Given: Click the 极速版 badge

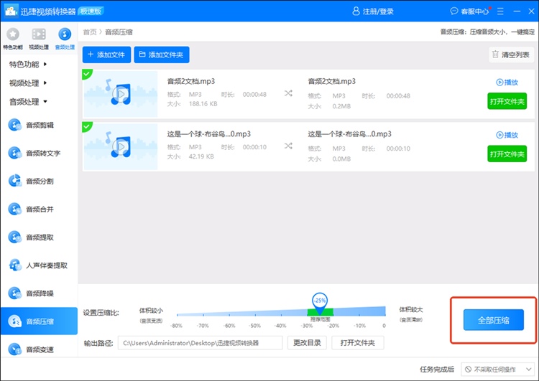Looking at the screenshot, I should click(91, 11).
